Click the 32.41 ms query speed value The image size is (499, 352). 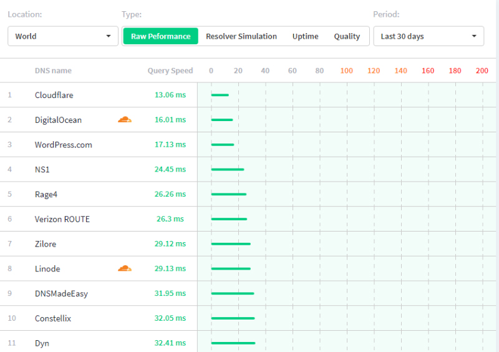click(170, 343)
